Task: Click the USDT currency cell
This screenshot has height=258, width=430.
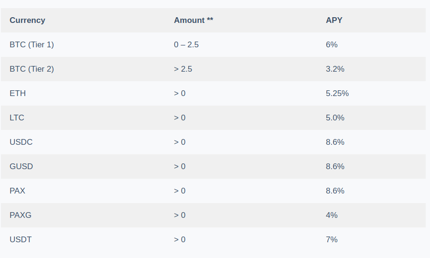Action: coord(21,240)
